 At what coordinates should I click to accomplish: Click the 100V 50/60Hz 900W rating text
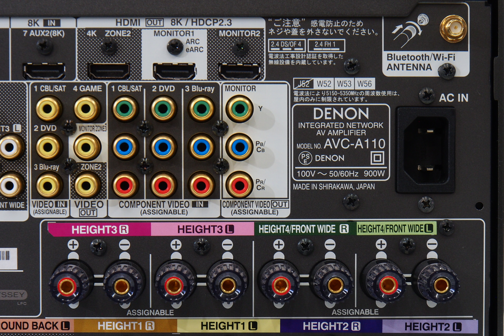pos(340,174)
